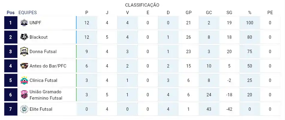Image resolution: width=285 pixels, height=120 pixels.
Task: Select the Donna Futsal team name
Action: (43, 52)
